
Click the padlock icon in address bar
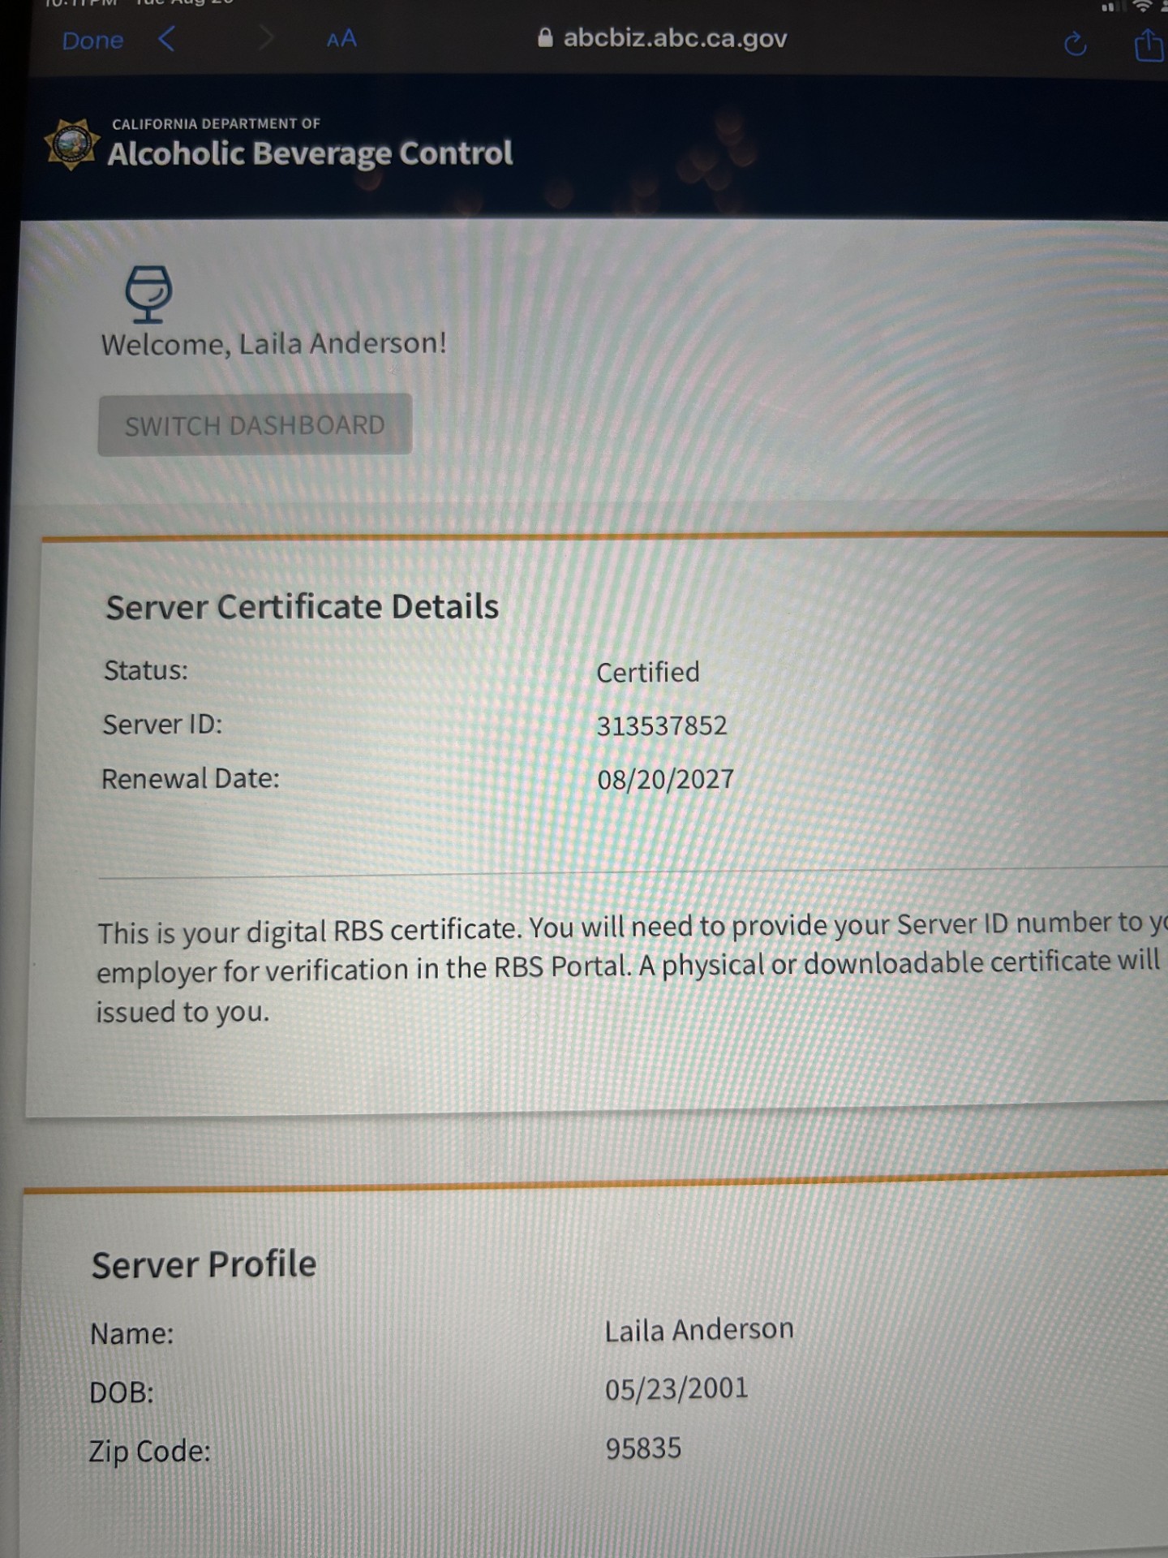pos(545,38)
